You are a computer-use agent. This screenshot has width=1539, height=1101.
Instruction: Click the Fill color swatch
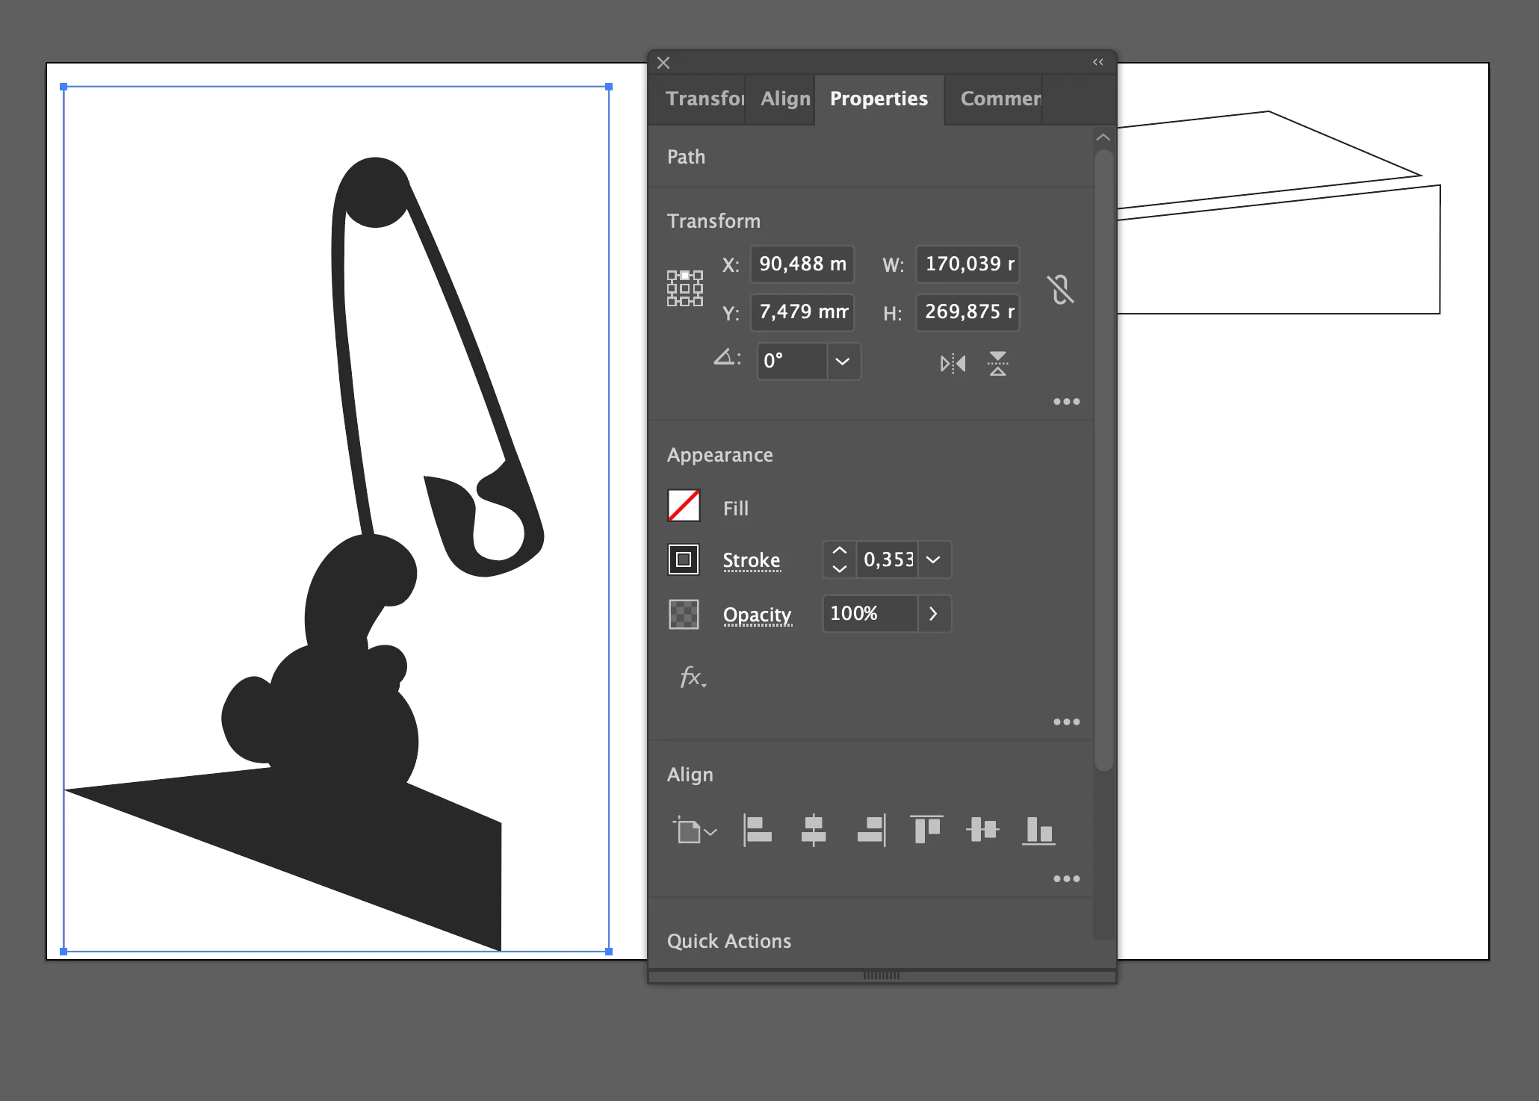coord(684,506)
